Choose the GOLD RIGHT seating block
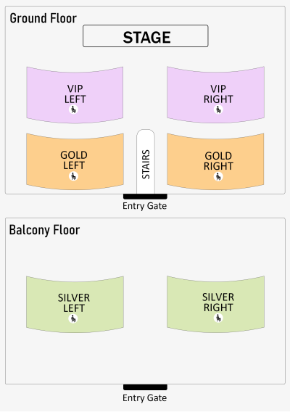 215,162
